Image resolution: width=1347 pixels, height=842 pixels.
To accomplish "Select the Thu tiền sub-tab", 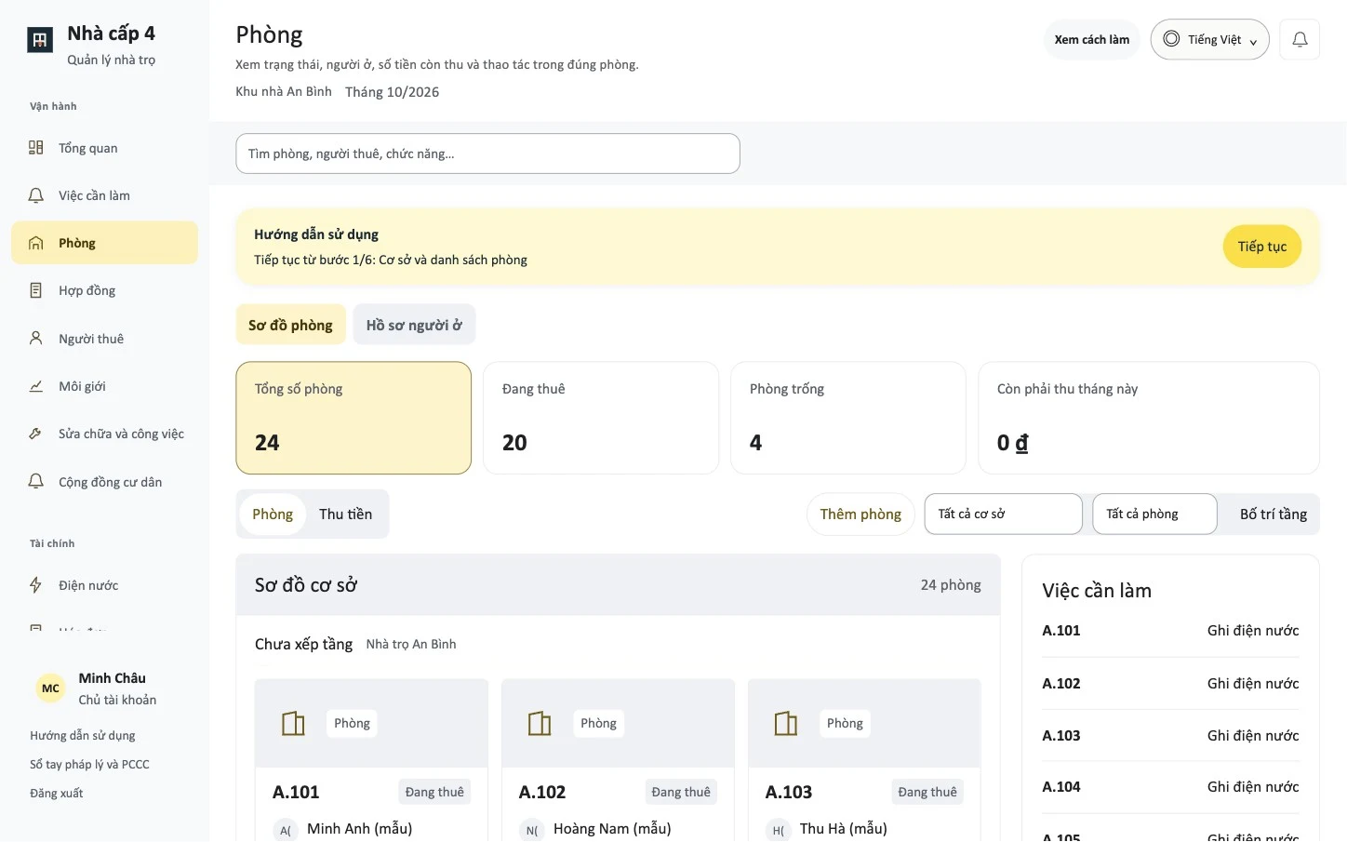I will pyautogui.click(x=345, y=514).
